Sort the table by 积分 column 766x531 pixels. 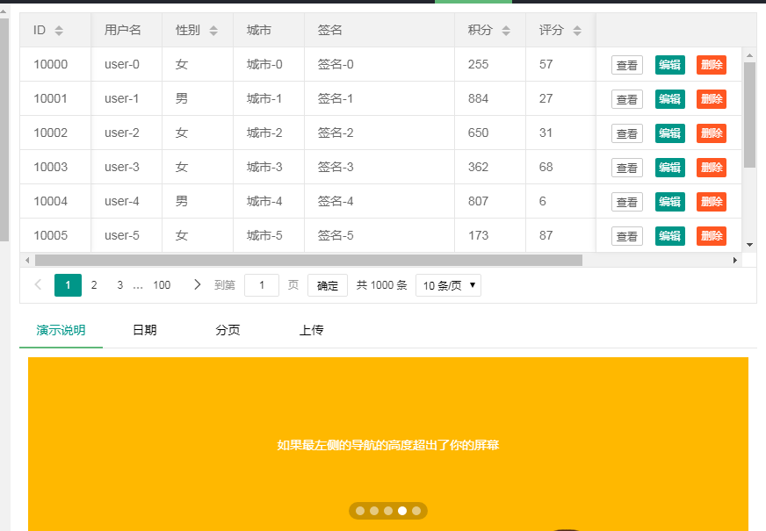[x=506, y=31]
